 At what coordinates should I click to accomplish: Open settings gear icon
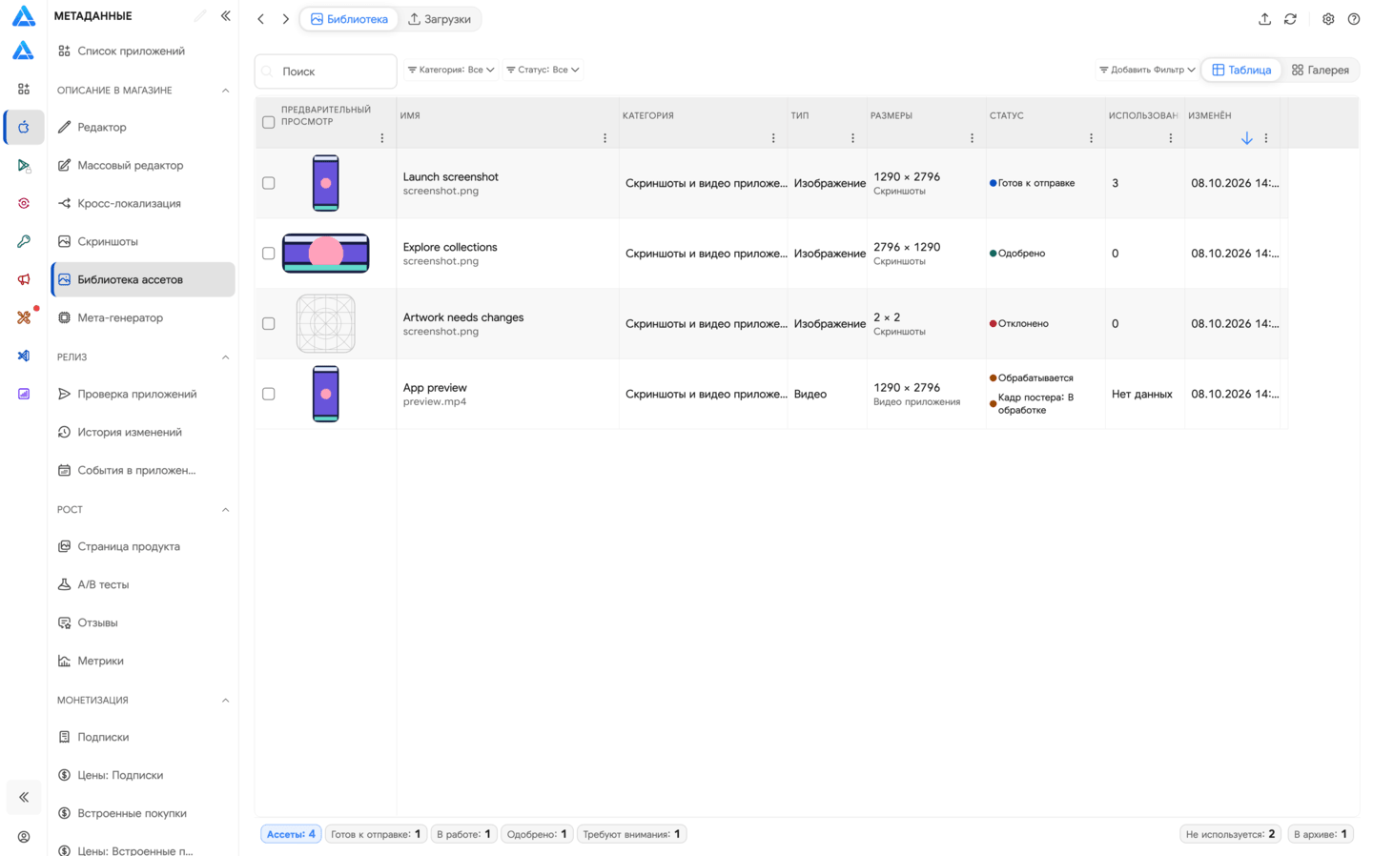tap(1328, 19)
